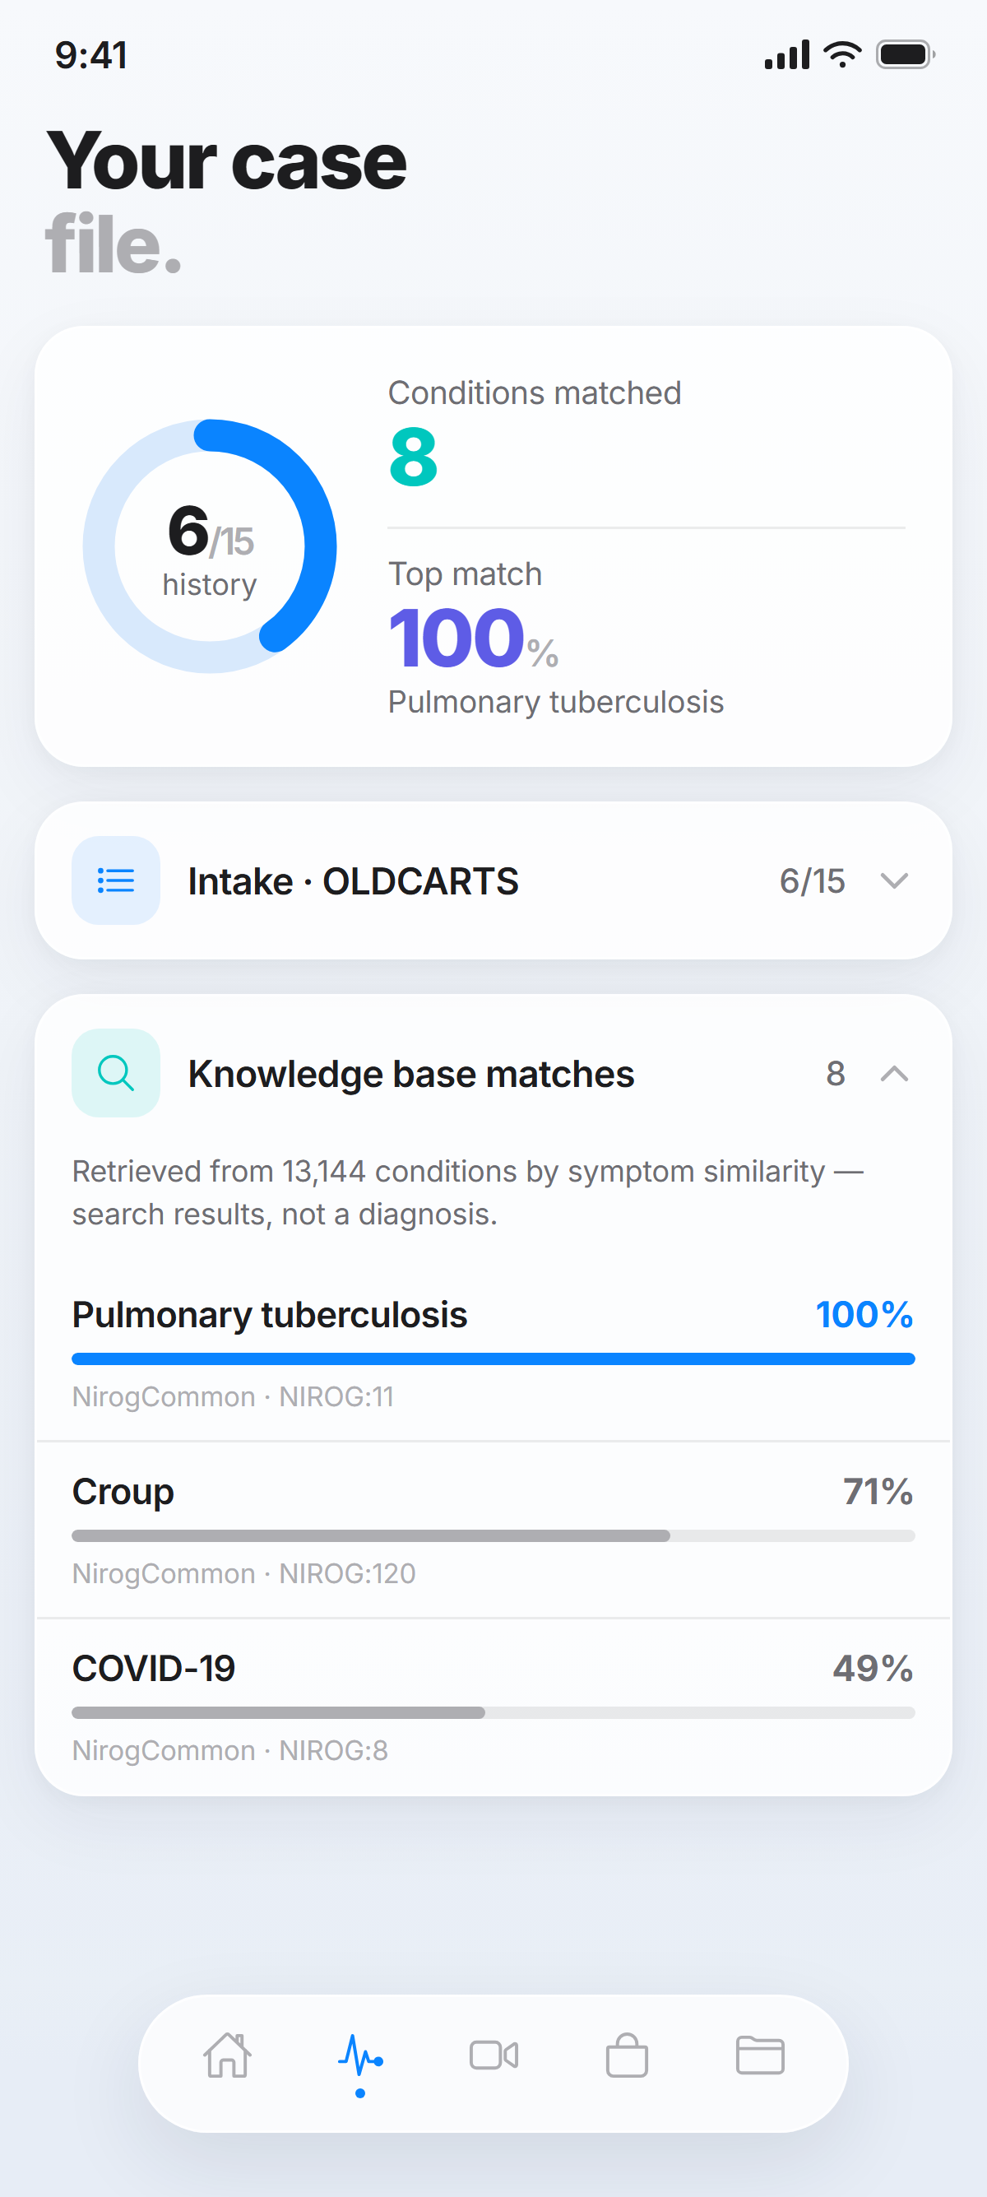
Task: Expand the Intake · OLDCARTS section header
Action: (x=493, y=880)
